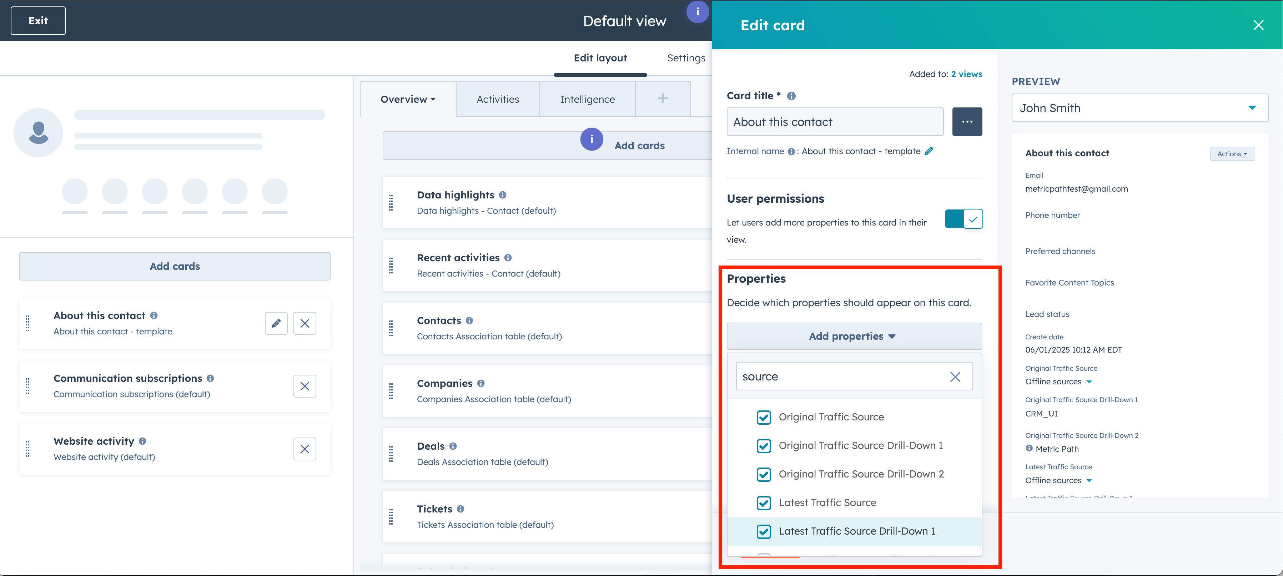Uncheck Original Traffic Source Drill-Down 2
This screenshot has height=576, width=1283.
tap(764, 474)
